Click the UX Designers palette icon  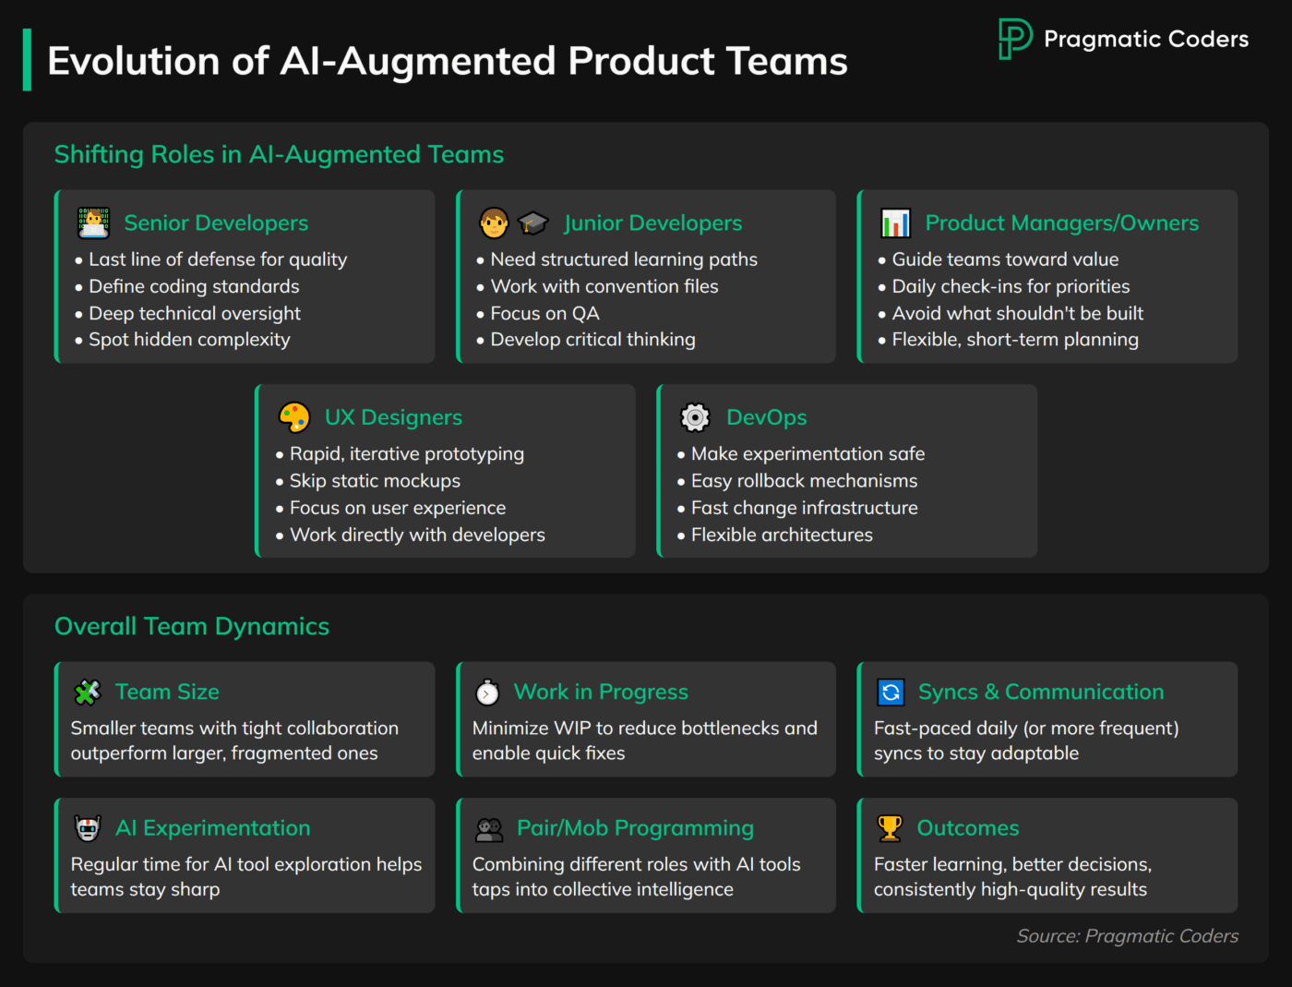coord(294,417)
